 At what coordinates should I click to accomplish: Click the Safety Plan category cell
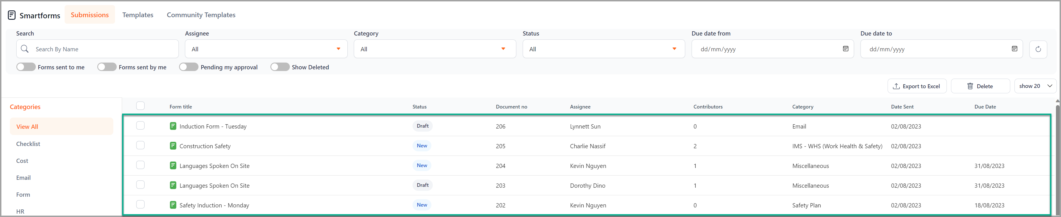(806, 205)
